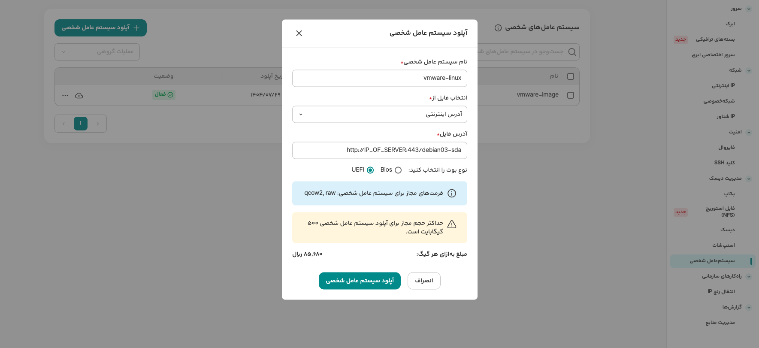The width and height of the screenshot is (759, 348).
Task: Click the file address URL input field
Action: pos(380,150)
